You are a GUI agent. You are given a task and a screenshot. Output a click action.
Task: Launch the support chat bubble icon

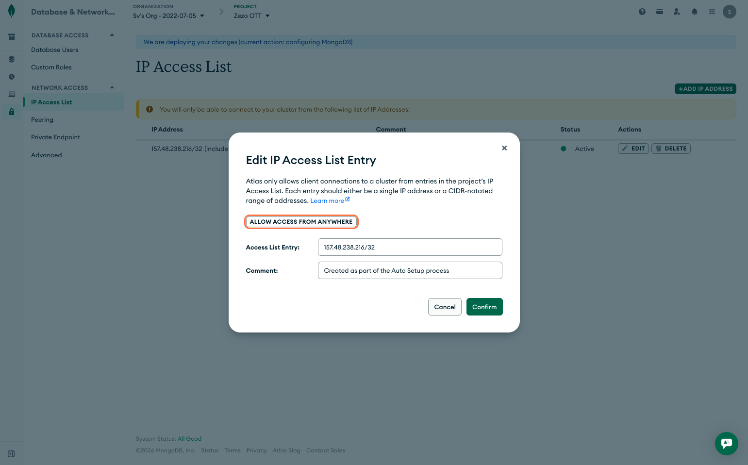(726, 443)
